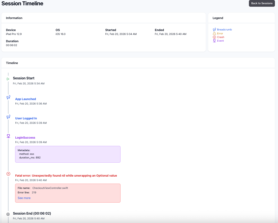Click the purple Event icon in the Legend
Screen dimensions: 278x223
tap(214, 41)
